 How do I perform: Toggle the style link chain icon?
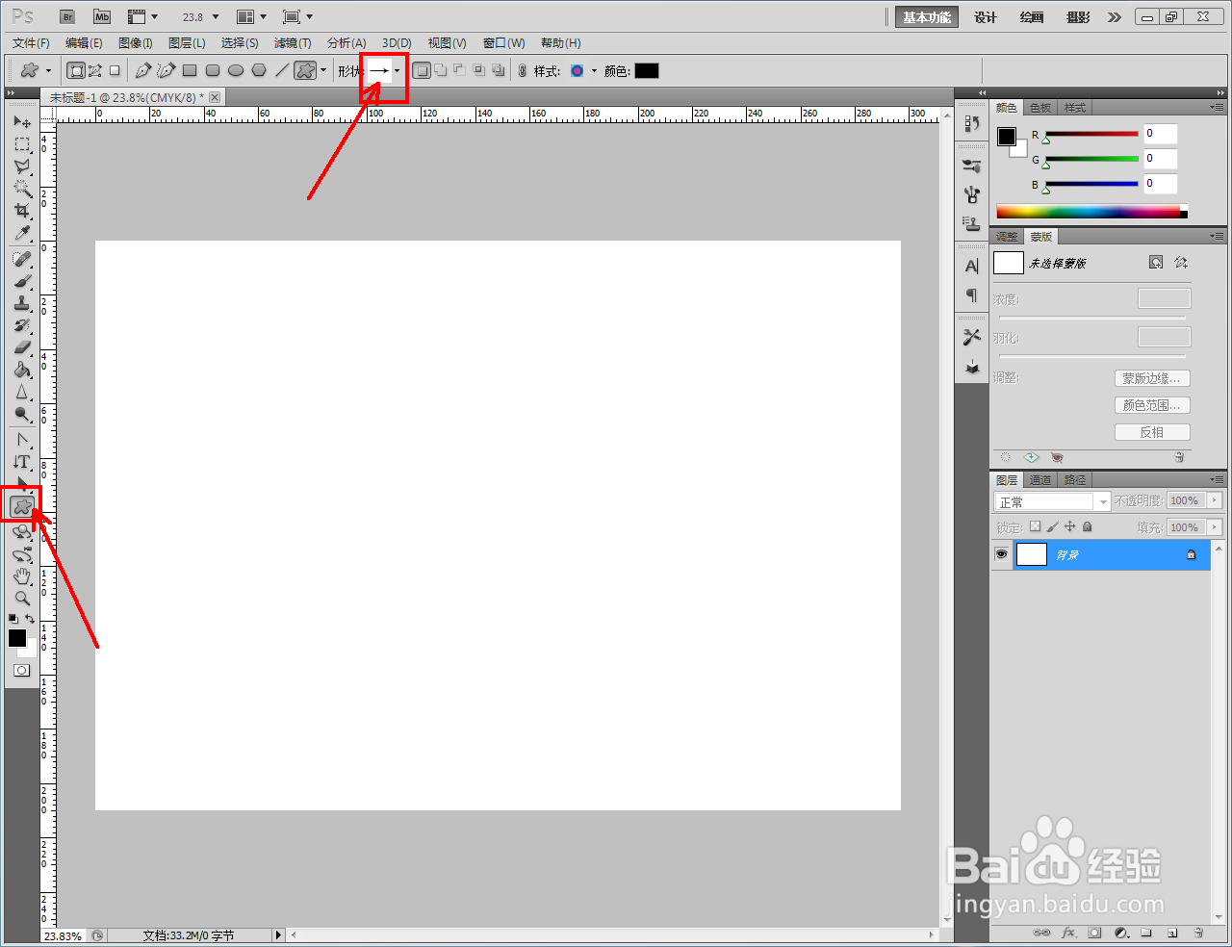pos(523,71)
